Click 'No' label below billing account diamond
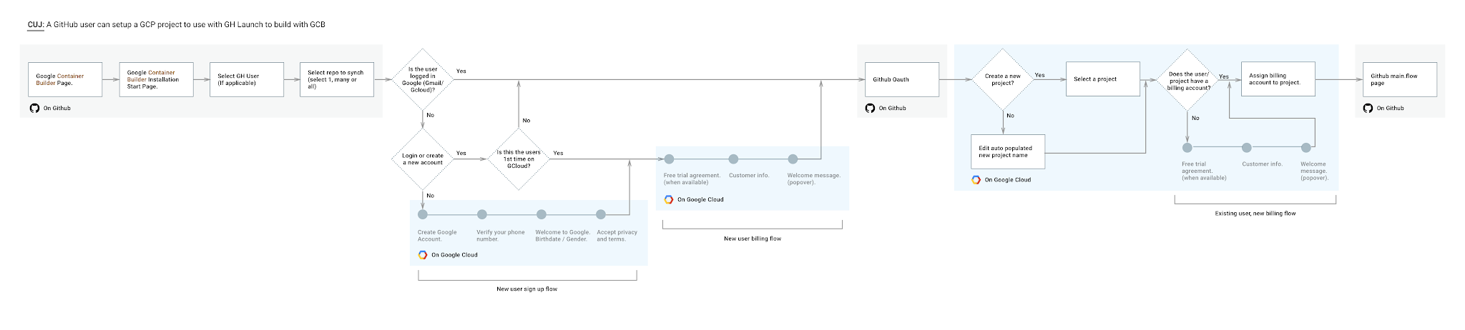This screenshot has height=330, width=1465. pyautogui.click(x=1195, y=118)
